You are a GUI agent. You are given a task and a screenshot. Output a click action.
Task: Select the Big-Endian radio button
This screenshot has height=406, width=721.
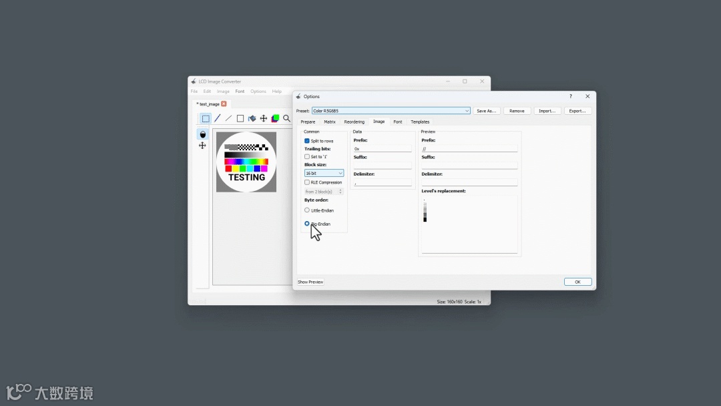(x=306, y=224)
